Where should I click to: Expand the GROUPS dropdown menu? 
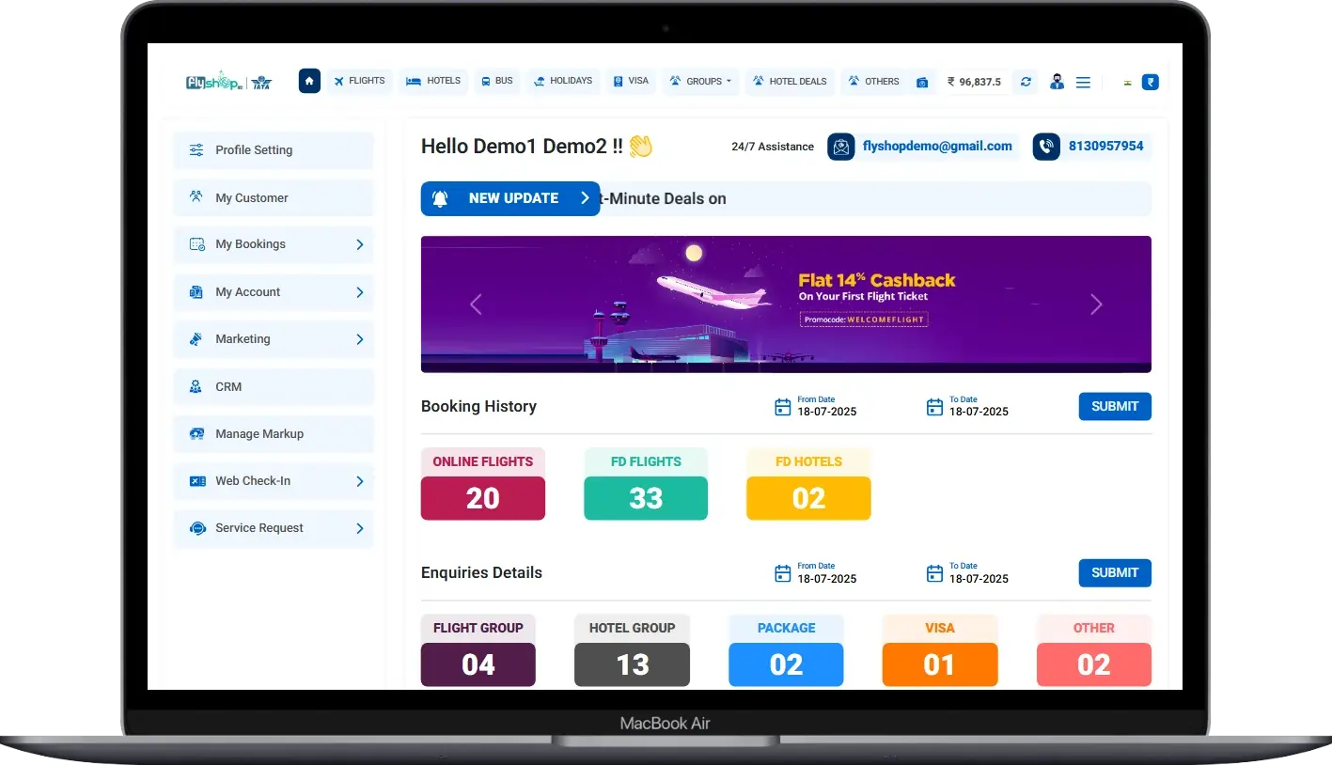[x=700, y=81]
